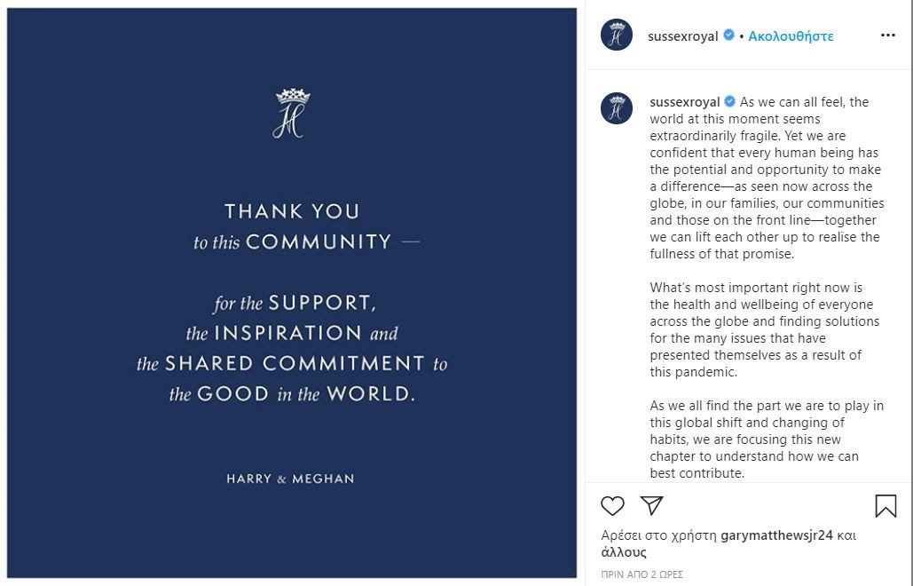Click the sussexroyal avatar in the post header
The height and width of the screenshot is (586, 913).
click(x=617, y=36)
